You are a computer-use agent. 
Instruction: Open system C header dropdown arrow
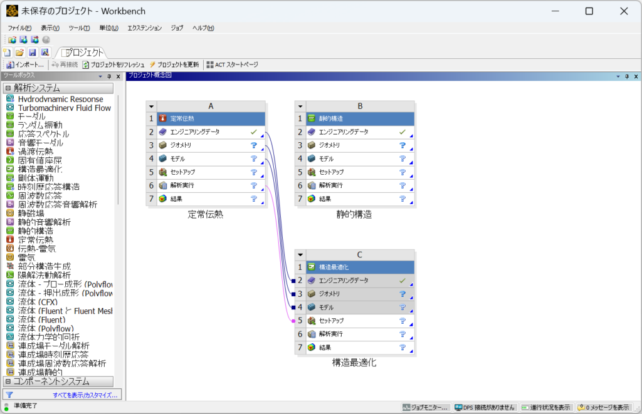300,255
